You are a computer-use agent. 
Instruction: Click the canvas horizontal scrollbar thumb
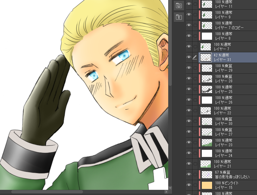pyautogui.click(x=47, y=192)
